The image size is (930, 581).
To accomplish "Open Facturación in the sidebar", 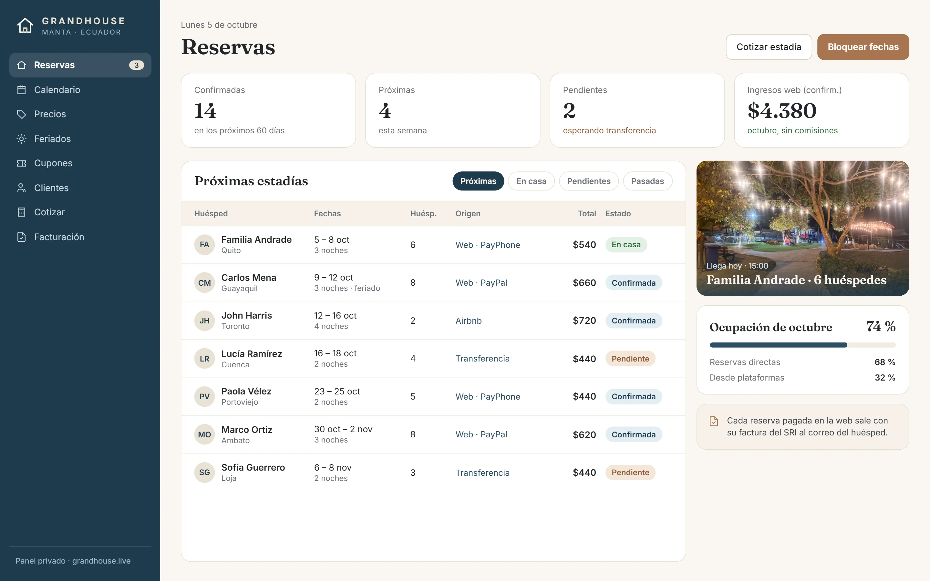I will (x=80, y=237).
